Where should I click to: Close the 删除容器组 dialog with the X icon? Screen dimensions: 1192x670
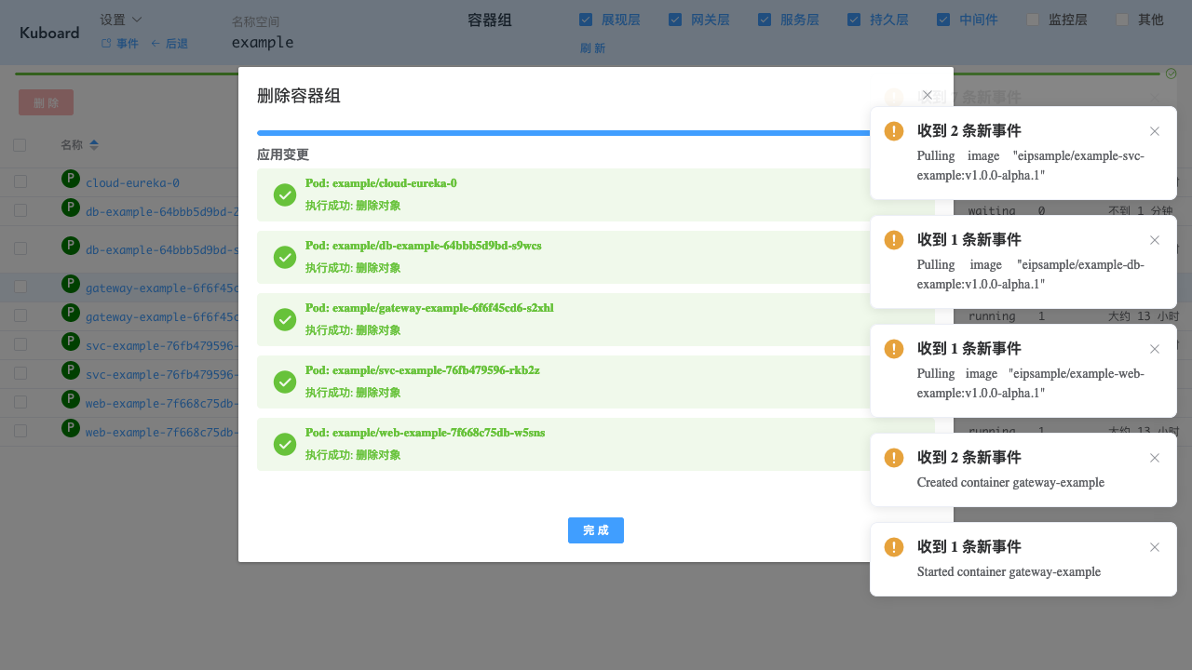[x=927, y=96]
